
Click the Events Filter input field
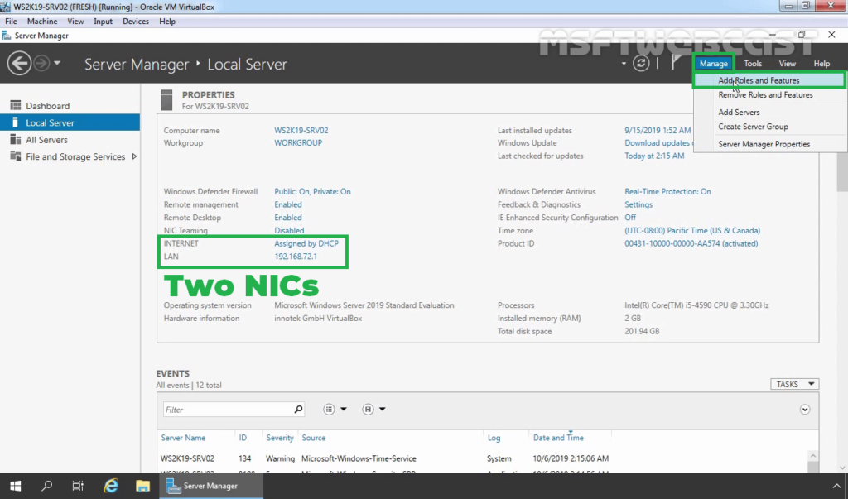(x=228, y=410)
